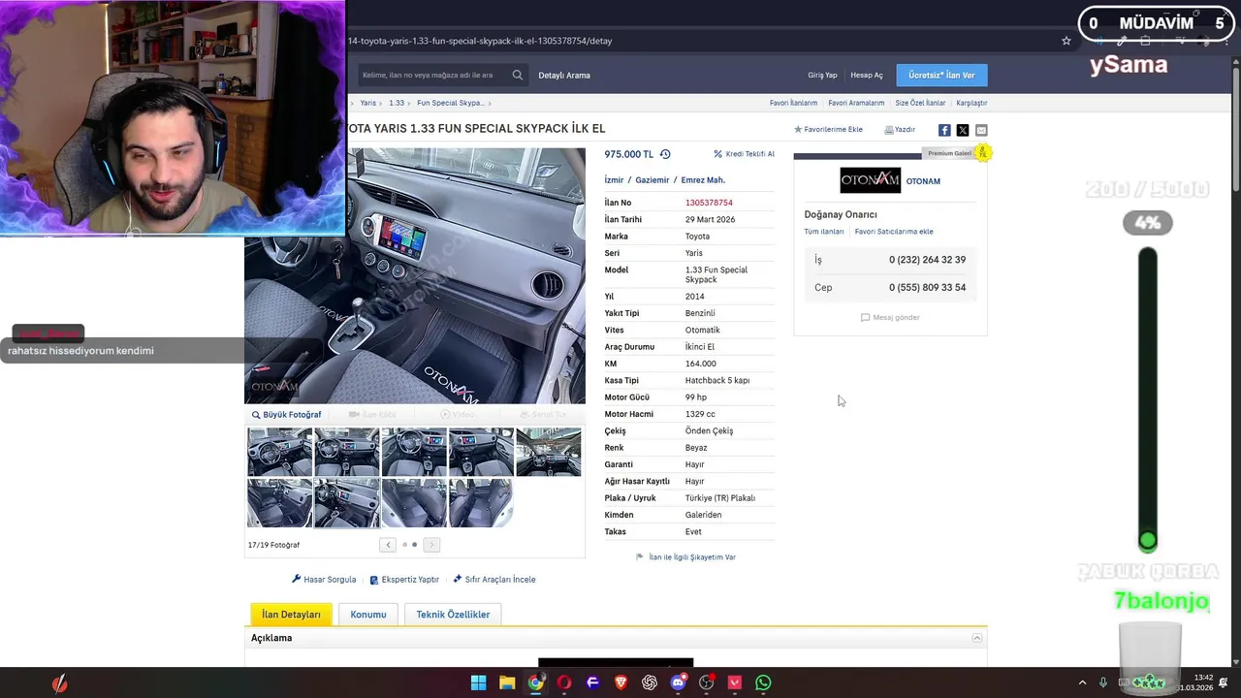Open price history icon next to 975.000 TL
Viewport: 1241px width, 698px height.
click(x=665, y=154)
